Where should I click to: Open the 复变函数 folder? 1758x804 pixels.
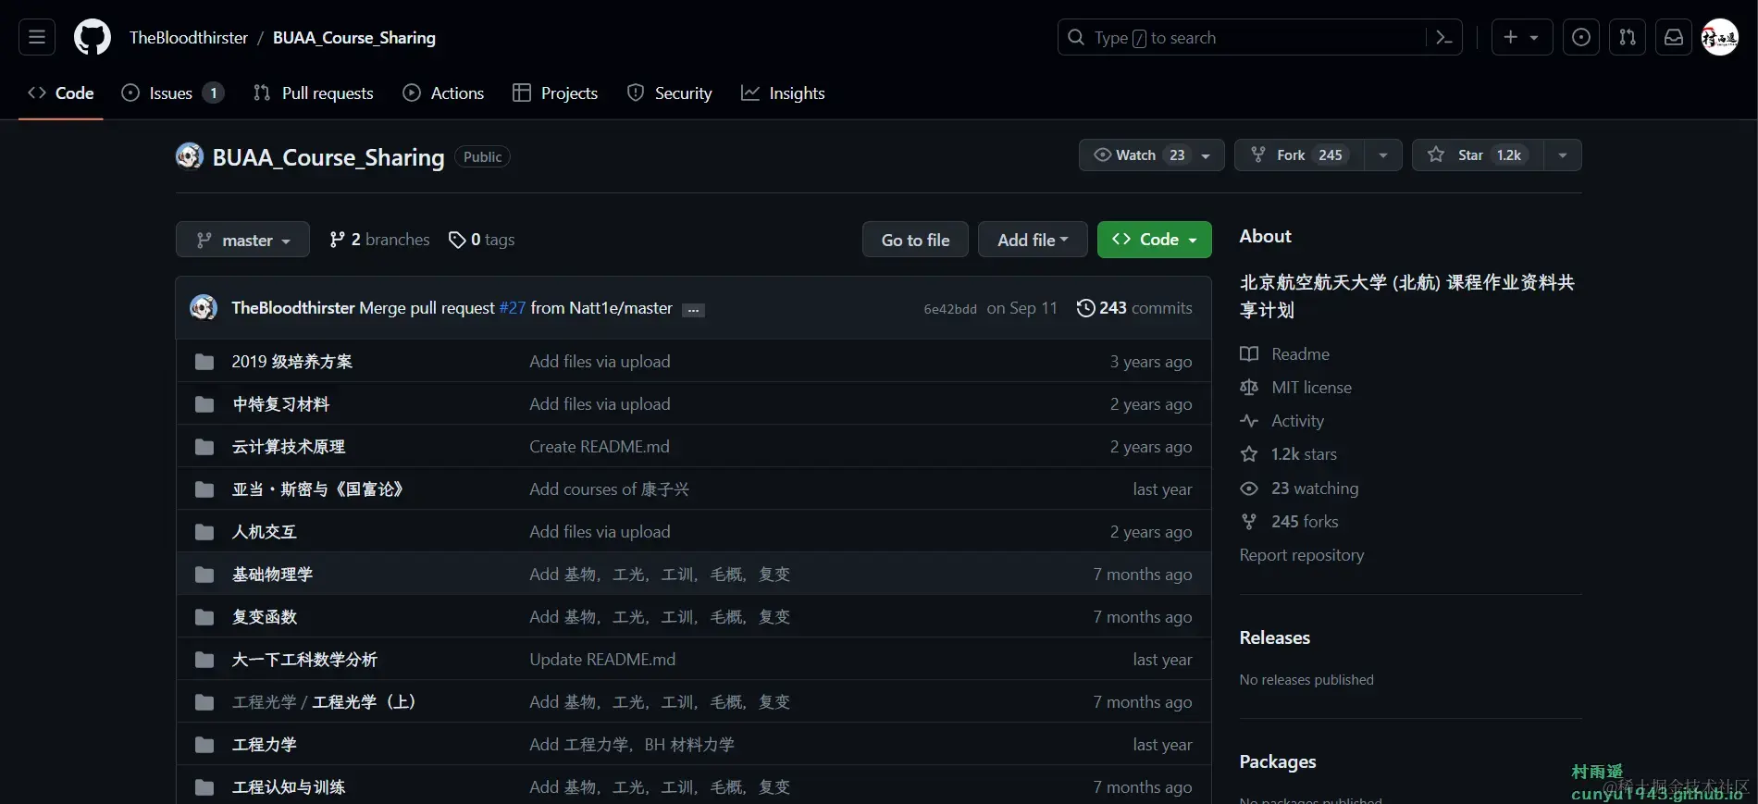coord(264,617)
